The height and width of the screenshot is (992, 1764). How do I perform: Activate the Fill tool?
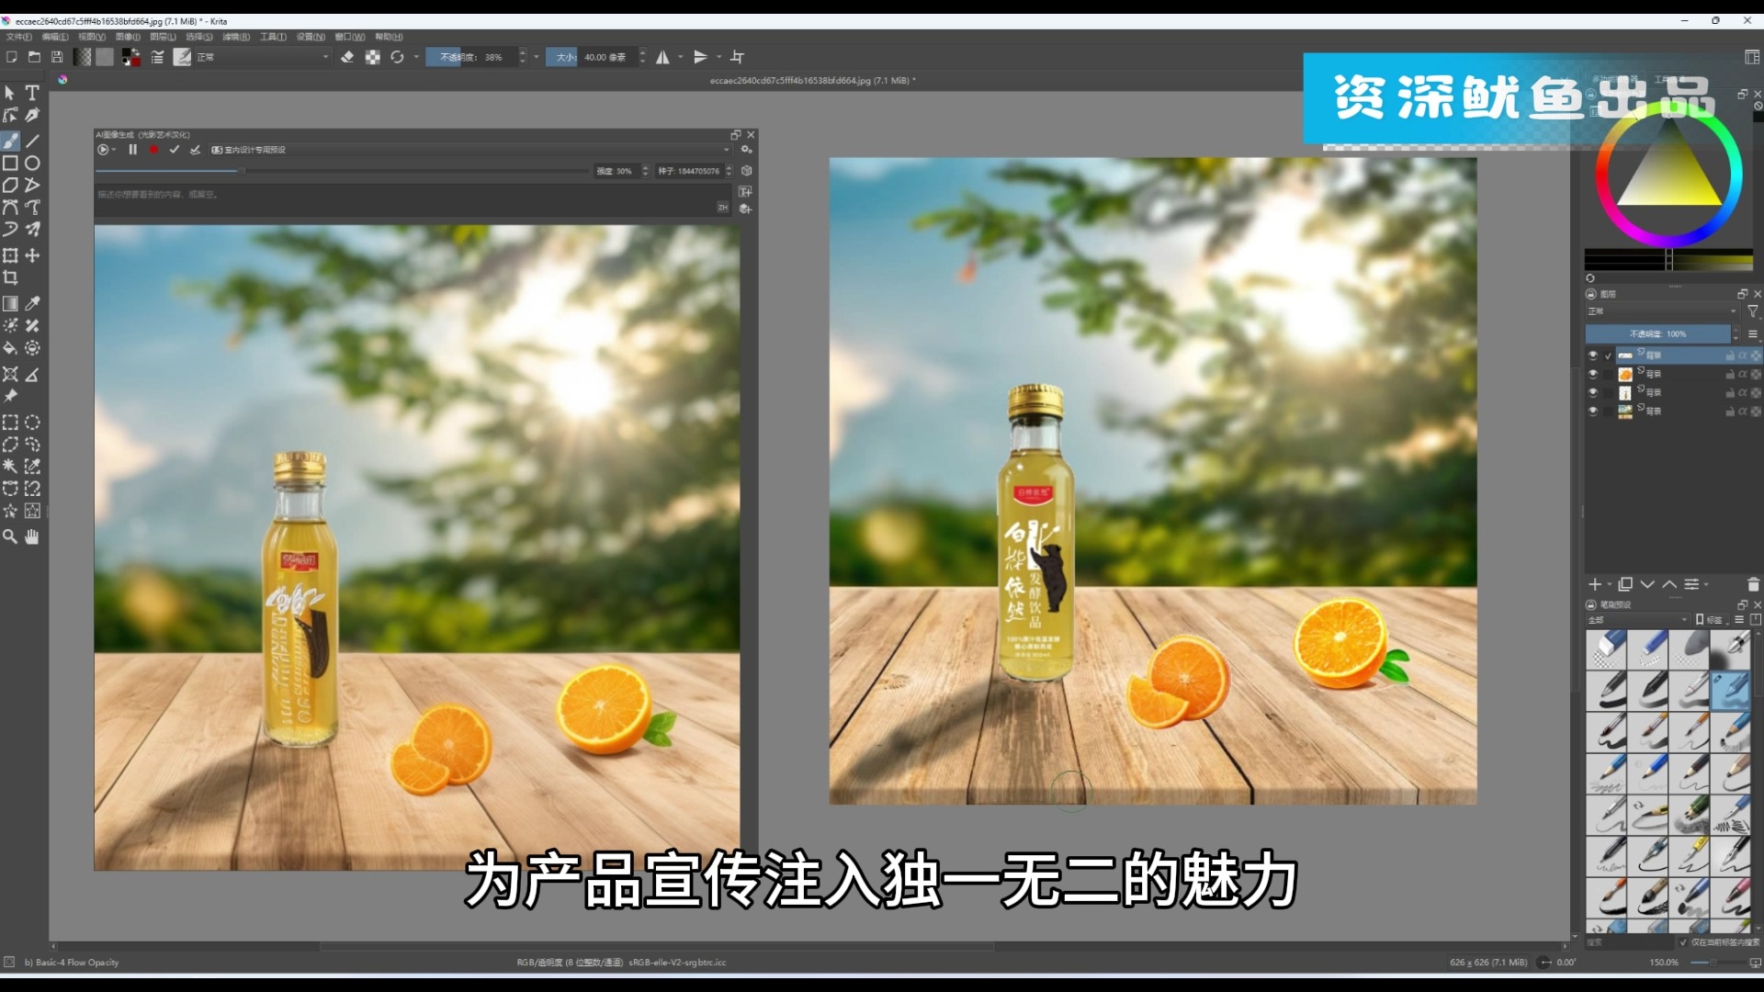pos(11,348)
